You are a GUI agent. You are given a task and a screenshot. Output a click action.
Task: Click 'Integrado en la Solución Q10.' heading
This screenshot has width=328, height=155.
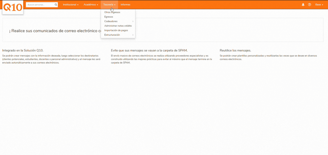coord(23,50)
